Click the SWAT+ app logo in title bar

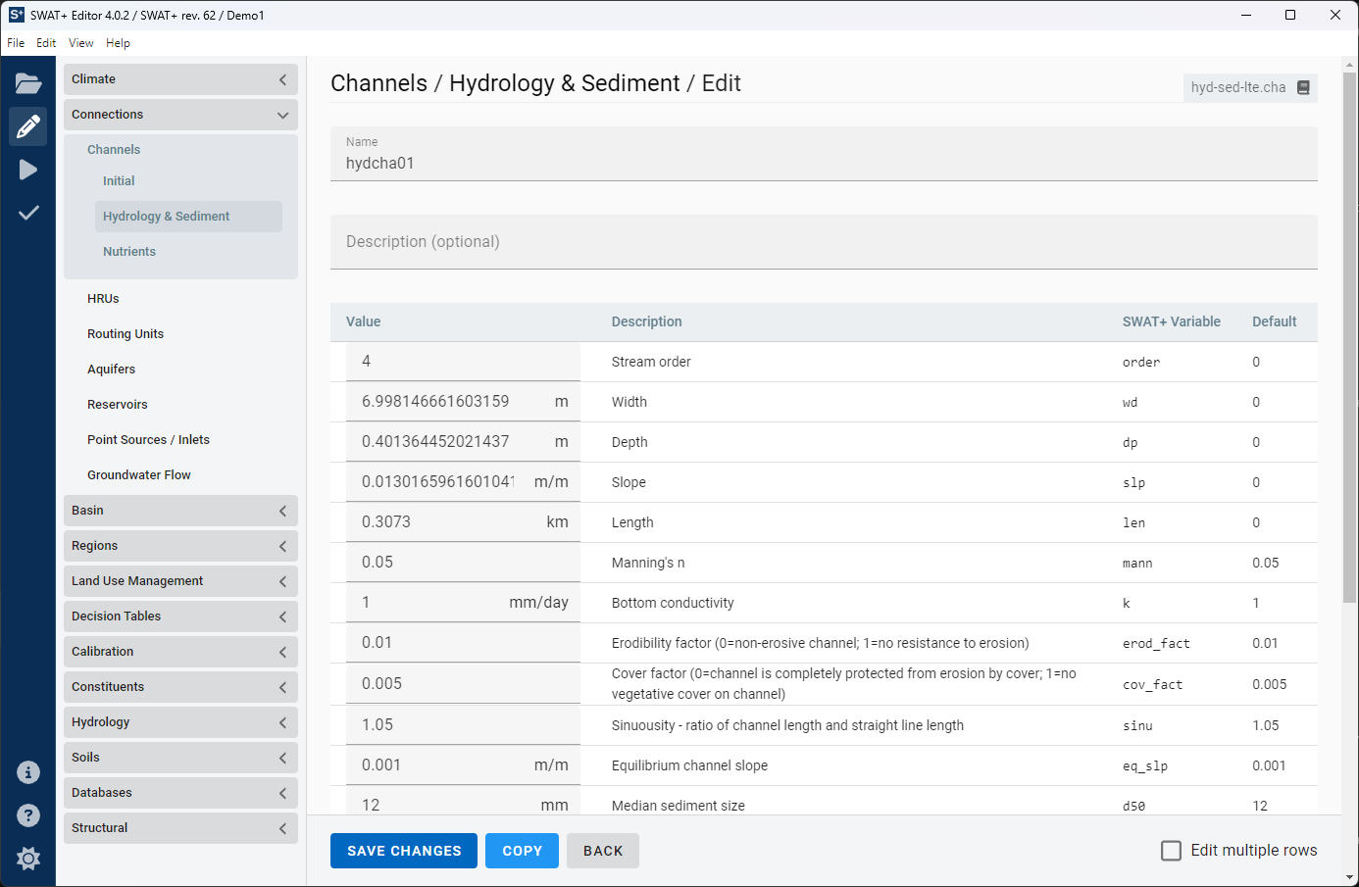click(16, 15)
